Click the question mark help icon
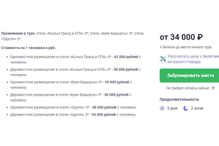The image size is (219, 146). (213, 88)
